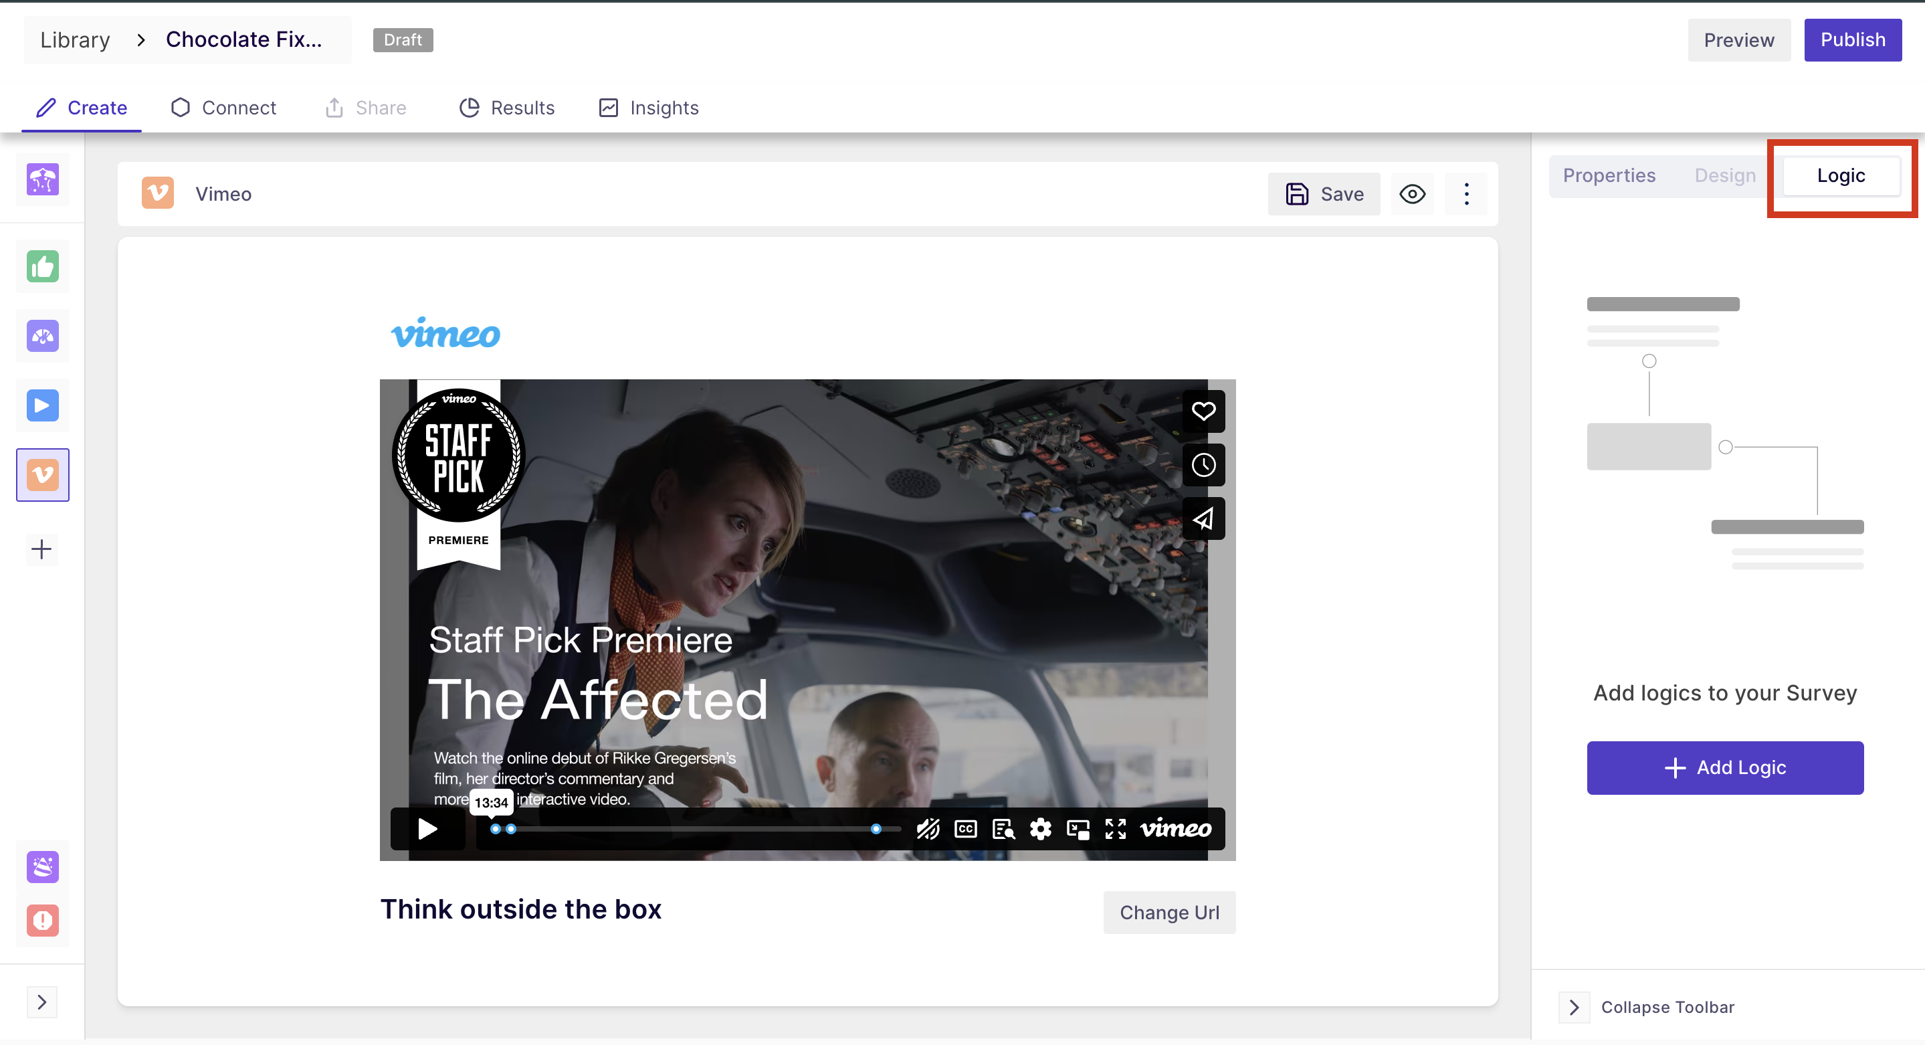
Task: Click the orange Vimeo icon in question header
Action: pyautogui.click(x=158, y=193)
